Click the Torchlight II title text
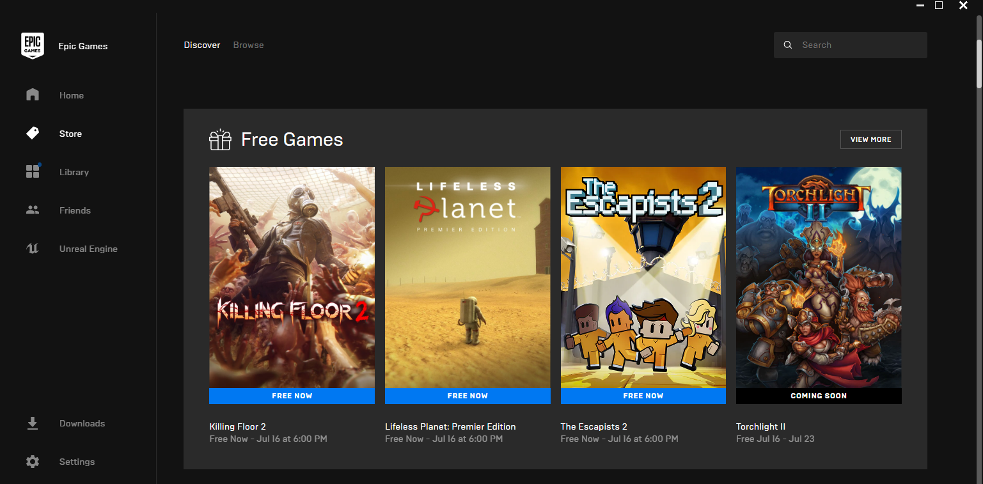The height and width of the screenshot is (484, 983). tap(760, 426)
